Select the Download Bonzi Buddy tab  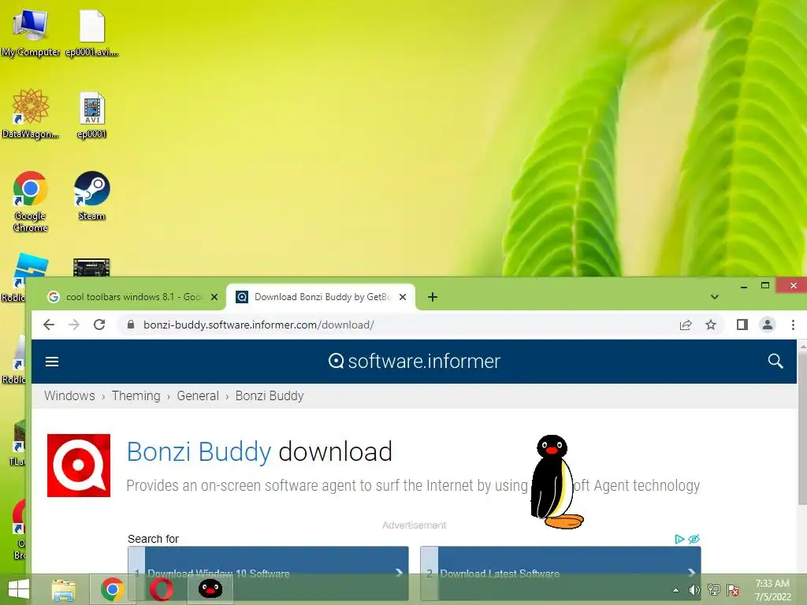pos(320,297)
